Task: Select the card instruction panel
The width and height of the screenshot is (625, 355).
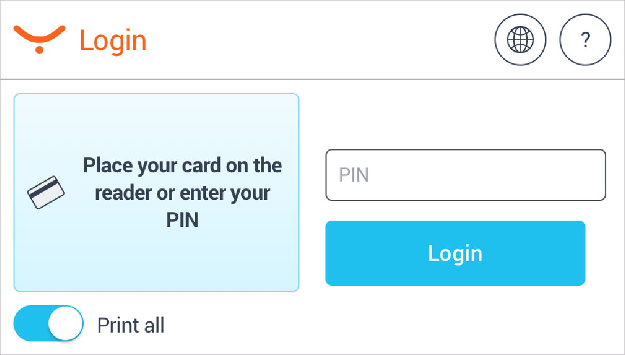Action: pos(156,193)
